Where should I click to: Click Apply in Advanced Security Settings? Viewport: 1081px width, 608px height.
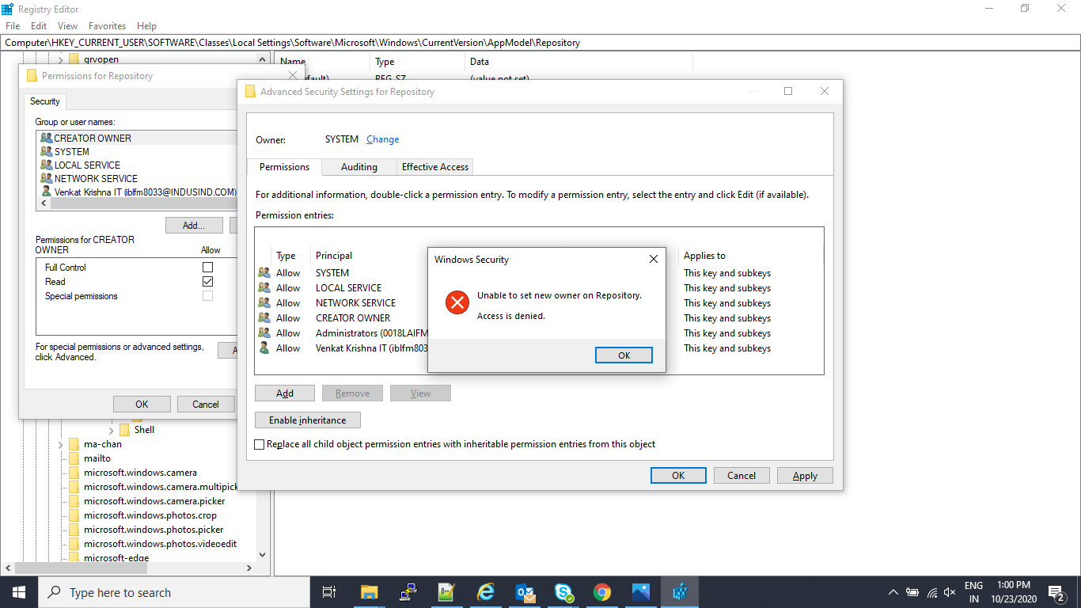point(805,476)
